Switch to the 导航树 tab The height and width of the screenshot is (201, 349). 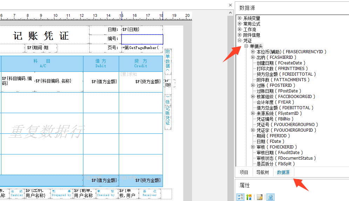(263, 172)
